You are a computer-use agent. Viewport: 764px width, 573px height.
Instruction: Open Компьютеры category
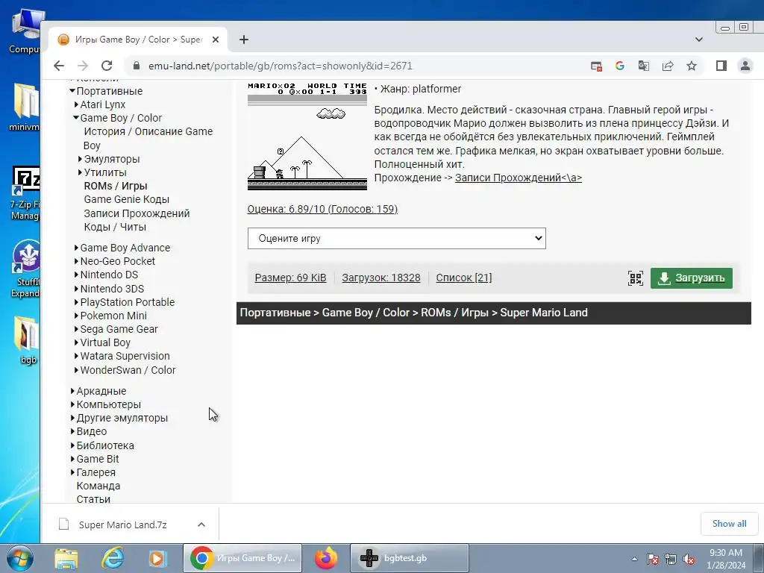pos(109,404)
